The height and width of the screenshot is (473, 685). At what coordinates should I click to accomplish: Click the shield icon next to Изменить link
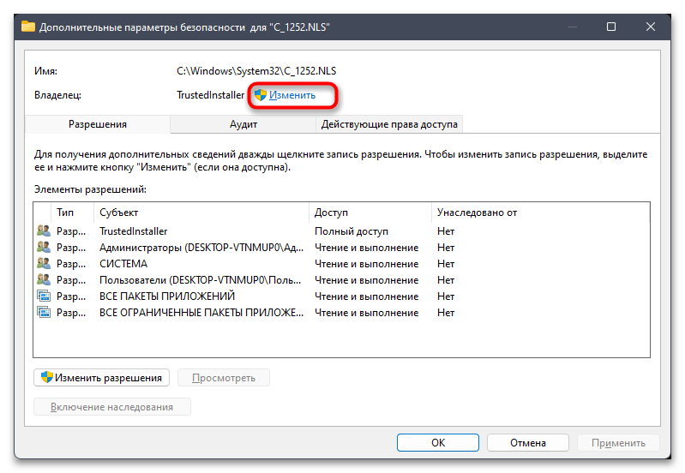pyautogui.click(x=261, y=95)
